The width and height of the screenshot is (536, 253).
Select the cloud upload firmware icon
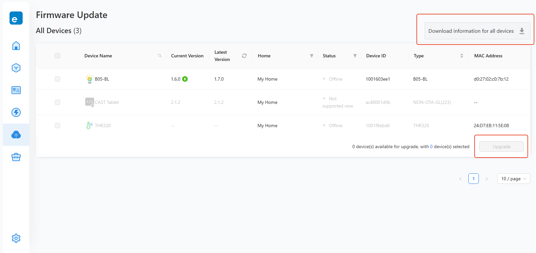[x=16, y=135]
